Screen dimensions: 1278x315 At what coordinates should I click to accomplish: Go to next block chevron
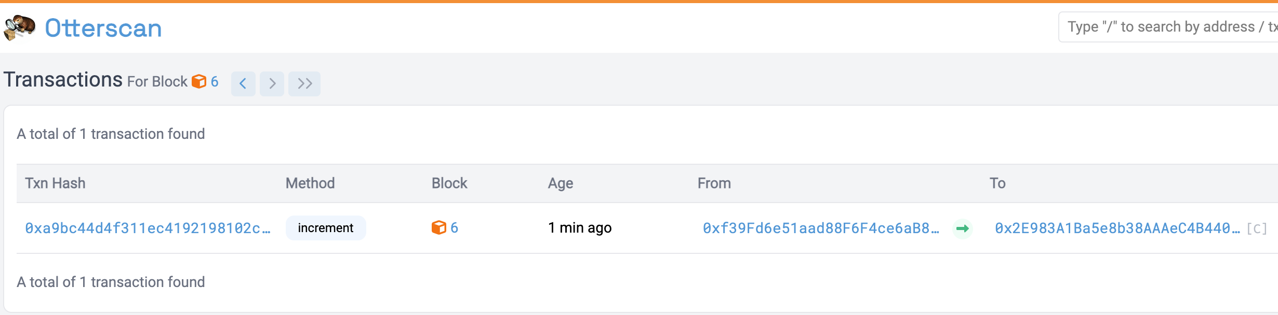tap(272, 83)
